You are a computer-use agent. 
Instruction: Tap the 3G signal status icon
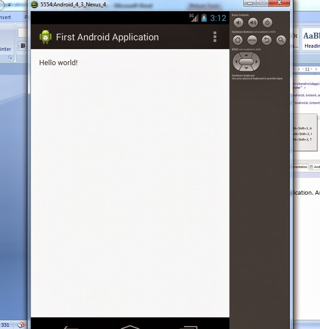pos(193,18)
